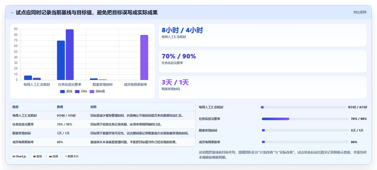Click the footer note starting 这张图把基线和目标并列

[x=283, y=155]
